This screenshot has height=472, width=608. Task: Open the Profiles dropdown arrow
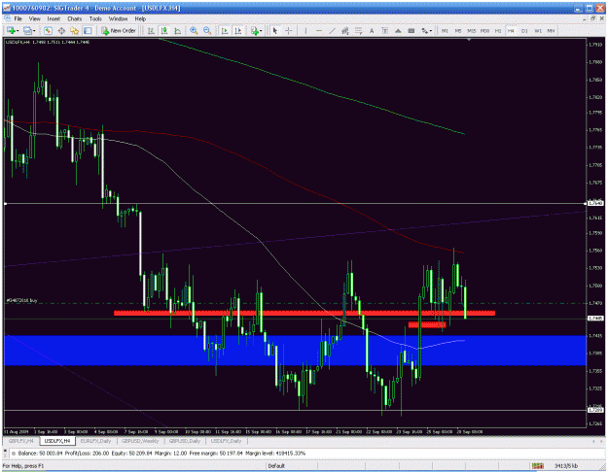[x=34, y=31]
